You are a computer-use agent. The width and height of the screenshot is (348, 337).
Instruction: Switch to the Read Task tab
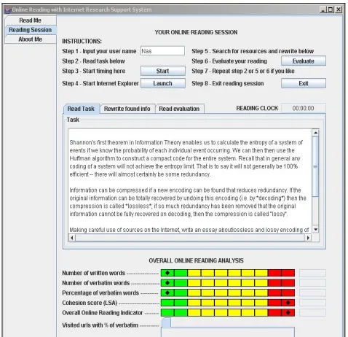click(81, 109)
